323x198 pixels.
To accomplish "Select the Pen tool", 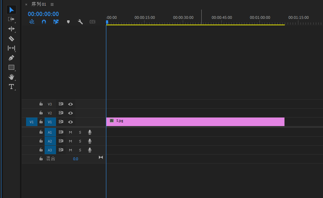I will pos(11,58).
